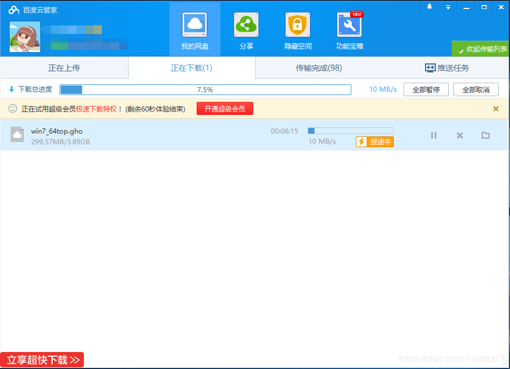This screenshot has width=510, height=369.
Task: Click the 百度云管家 logo icon
Action: click(x=14, y=10)
